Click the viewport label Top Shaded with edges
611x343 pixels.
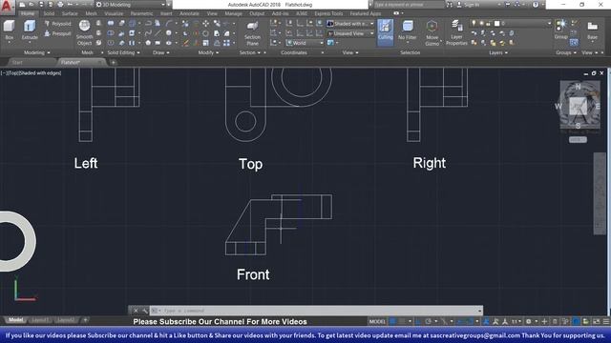(32, 72)
